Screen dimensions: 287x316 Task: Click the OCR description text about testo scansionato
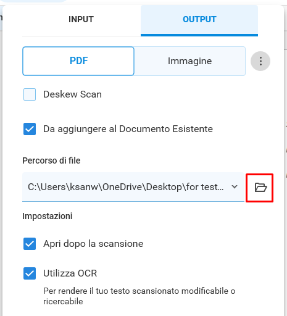coord(139,296)
